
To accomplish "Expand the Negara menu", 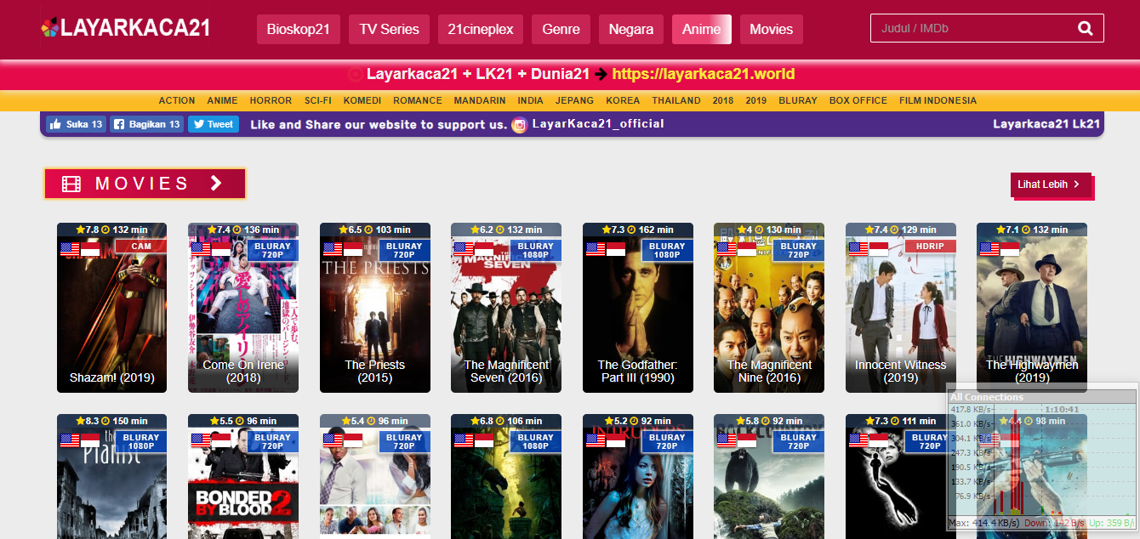I will coord(631,29).
